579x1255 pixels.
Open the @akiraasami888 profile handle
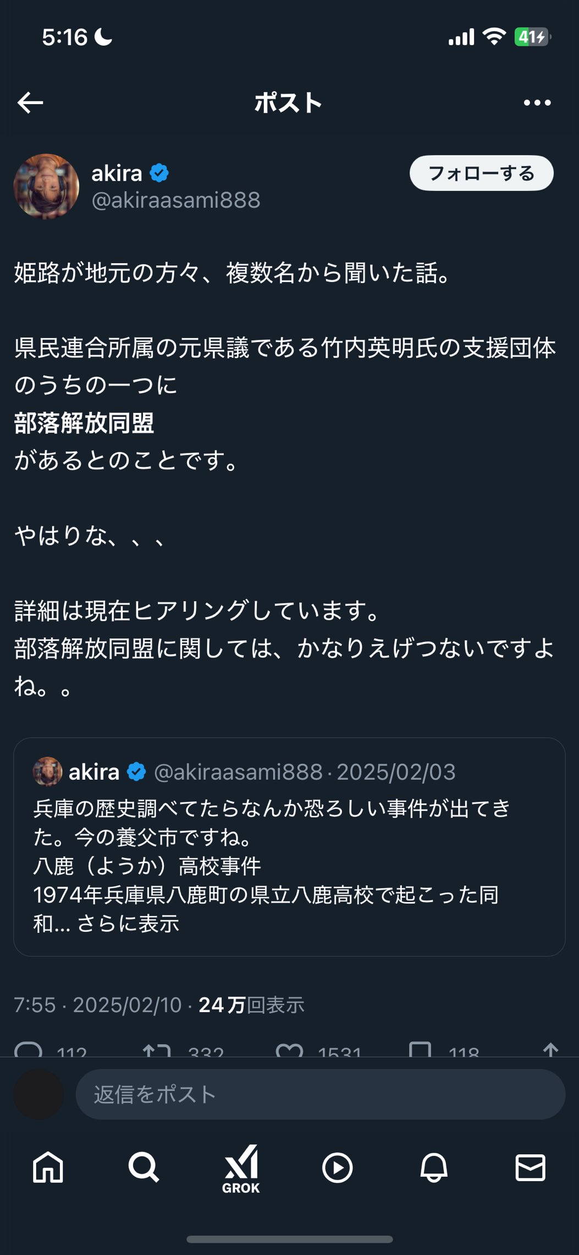pyautogui.click(x=176, y=200)
